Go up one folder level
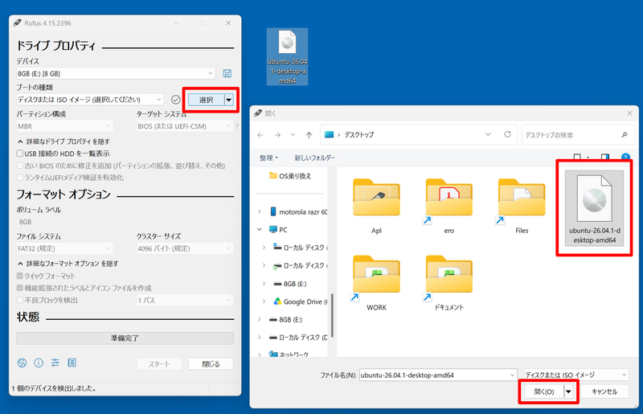The width and height of the screenshot is (643, 414). [309, 134]
